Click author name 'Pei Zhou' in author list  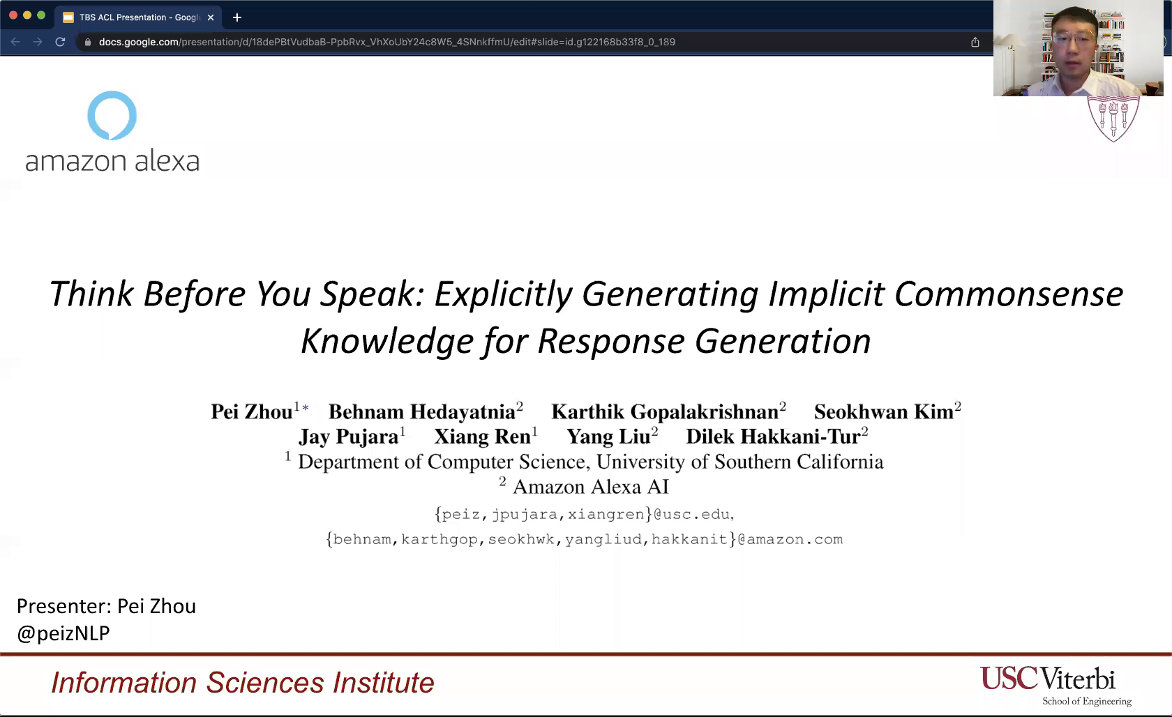[252, 412]
